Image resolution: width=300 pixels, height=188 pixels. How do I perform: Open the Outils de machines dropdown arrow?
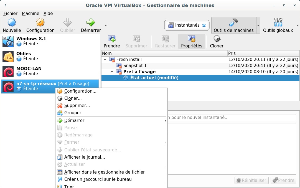pos(258,25)
